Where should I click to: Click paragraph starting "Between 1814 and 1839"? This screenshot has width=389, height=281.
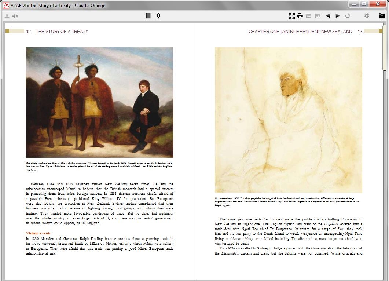click(99, 204)
